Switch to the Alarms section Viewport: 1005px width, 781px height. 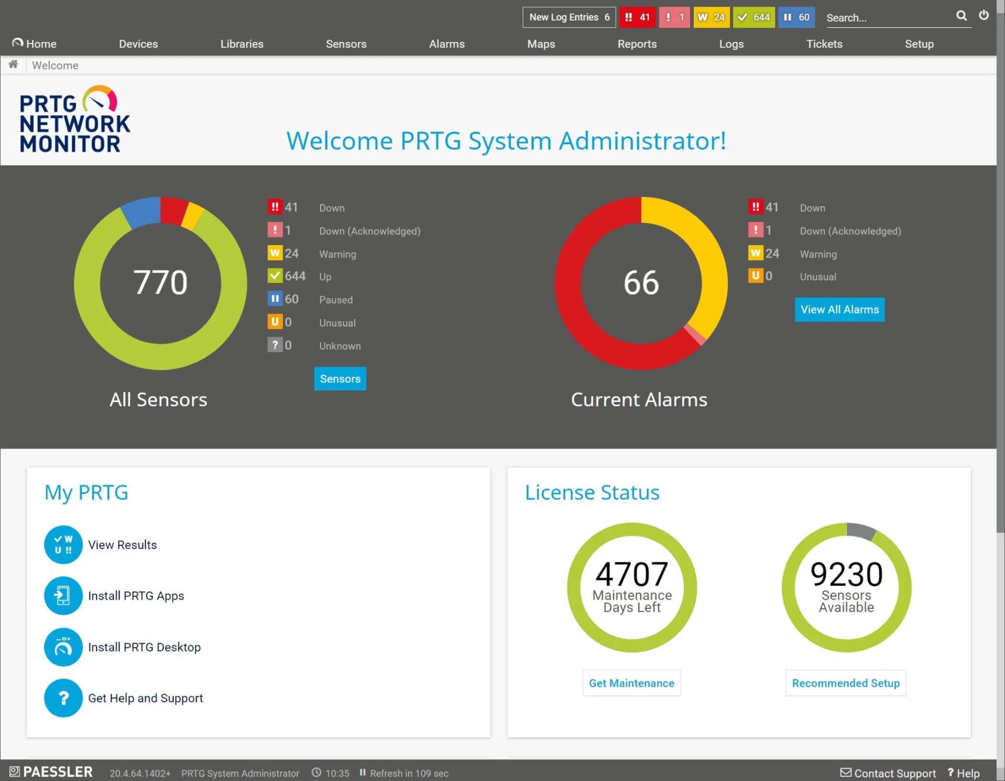tap(447, 44)
